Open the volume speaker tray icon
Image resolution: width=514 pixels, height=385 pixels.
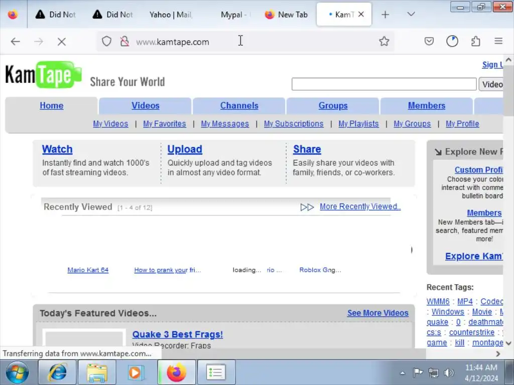(449, 372)
